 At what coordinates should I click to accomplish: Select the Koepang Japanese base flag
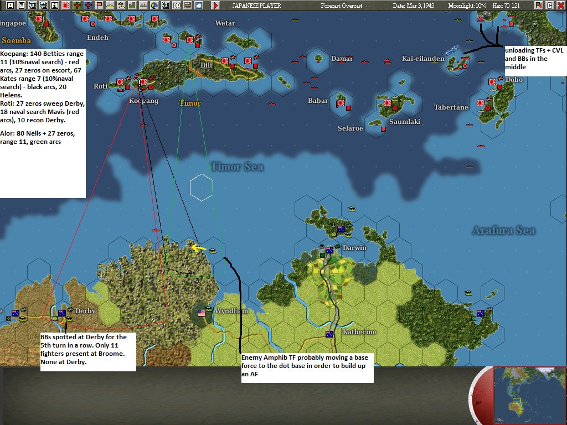click(x=143, y=82)
